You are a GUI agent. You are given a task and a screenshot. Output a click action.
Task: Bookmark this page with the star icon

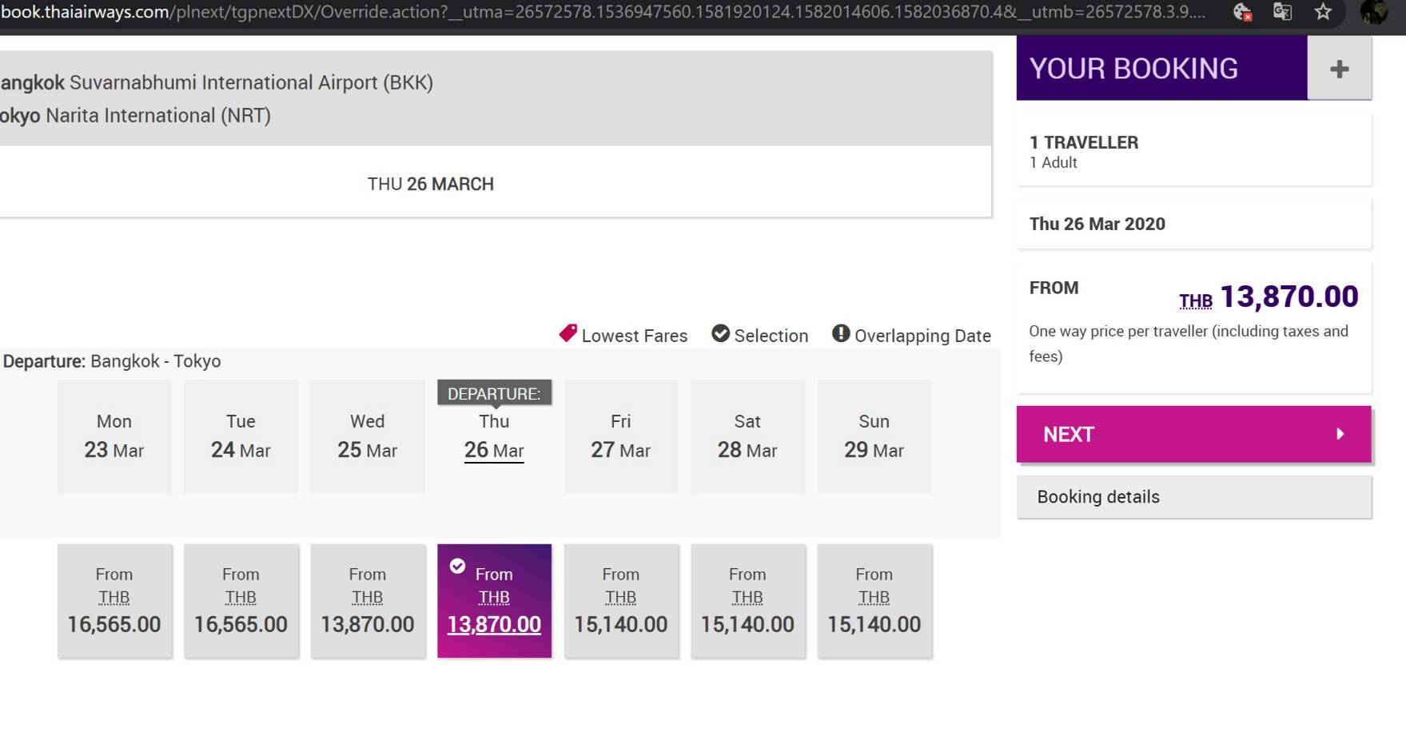pyautogui.click(x=1324, y=12)
